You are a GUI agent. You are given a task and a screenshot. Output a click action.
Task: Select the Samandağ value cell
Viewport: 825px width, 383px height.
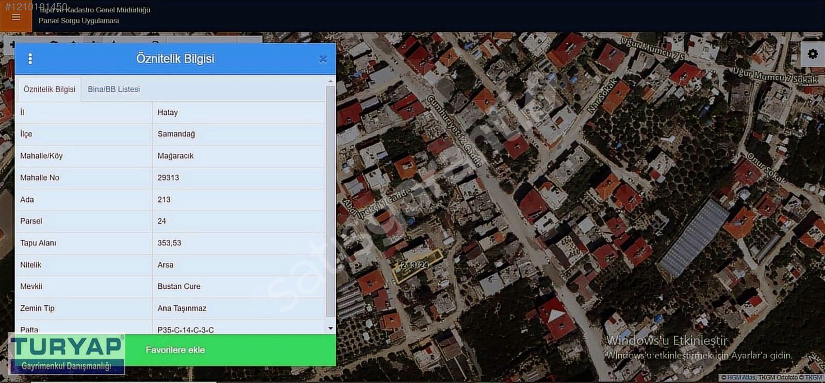[239, 134]
